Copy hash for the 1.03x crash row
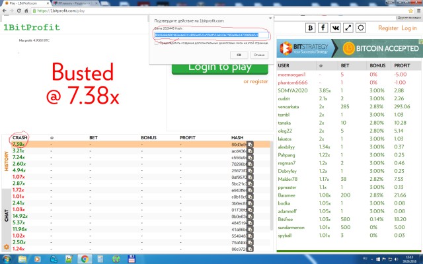Viewport: 423px width, 264px height. pyautogui.click(x=250, y=210)
